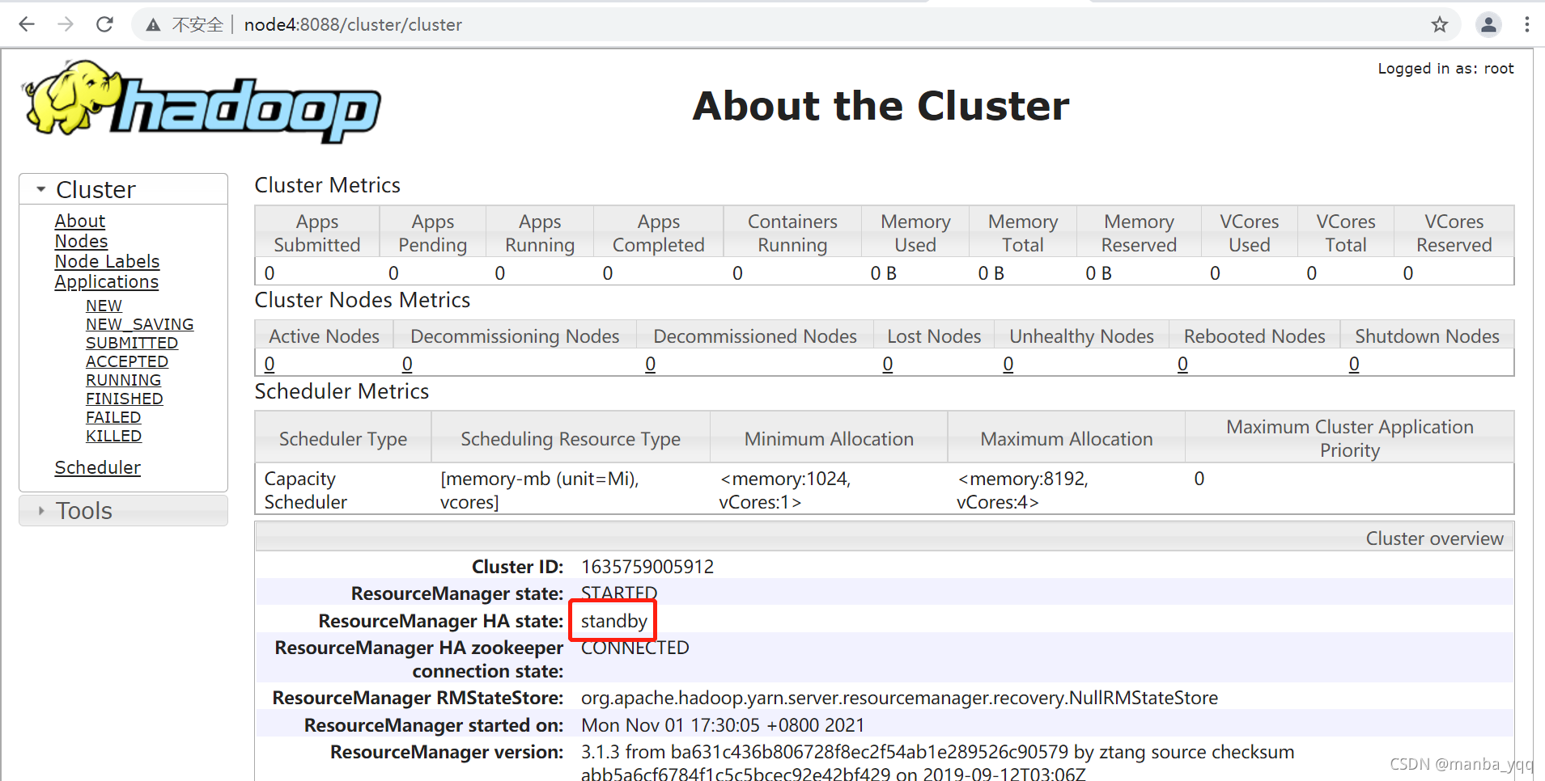The width and height of the screenshot is (1545, 781).
Task: Click the Scheduling Resource Type header
Action: click(x=571, y=438)
